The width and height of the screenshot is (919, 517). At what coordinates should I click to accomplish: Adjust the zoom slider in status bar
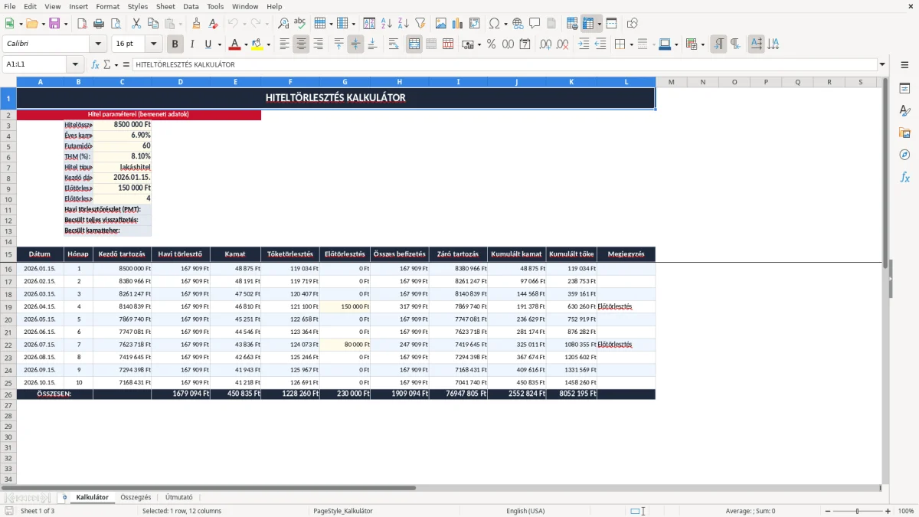(857, 511)
